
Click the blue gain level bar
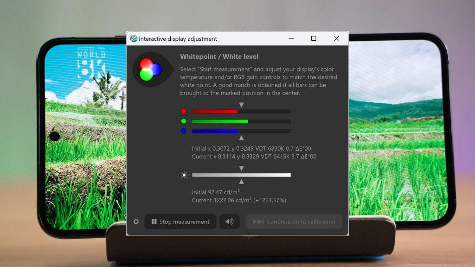pos(241,131)
